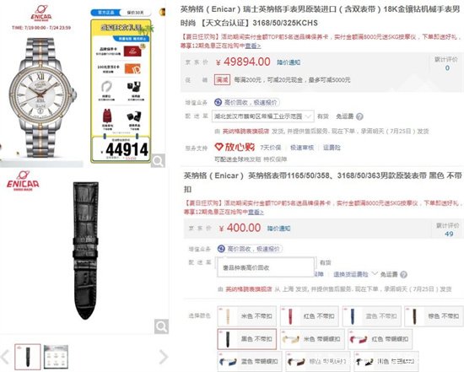The width and height of the screenshot is (464, 372).
Task: Expand the 退换货运费险 dropdown arrow
Action: point(375,273)
